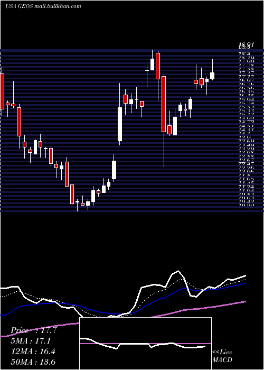The image size is (264, 370).
Task: Click the 'USA GEOS mail.bullkhan.com' chart title
Action: click(x=43, y=6)
